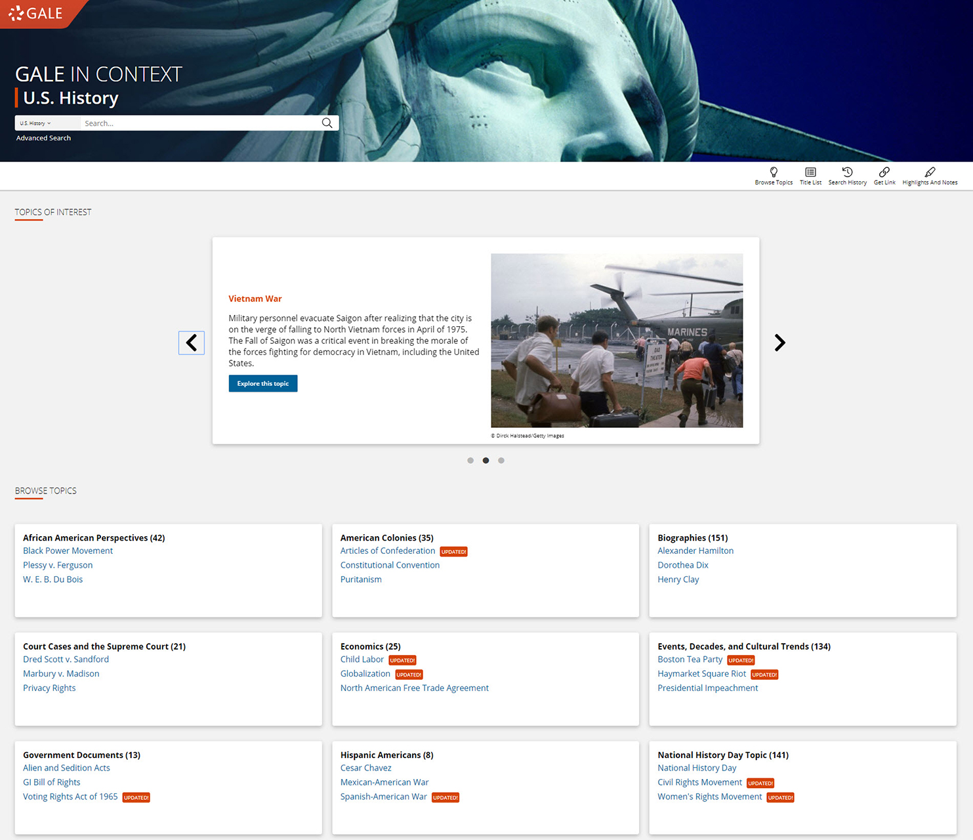The height and width of the screenshot is (840, 973).
Task: Go to next carousel slide arrow
Action: pyautogui.click(x=779, y=343)
